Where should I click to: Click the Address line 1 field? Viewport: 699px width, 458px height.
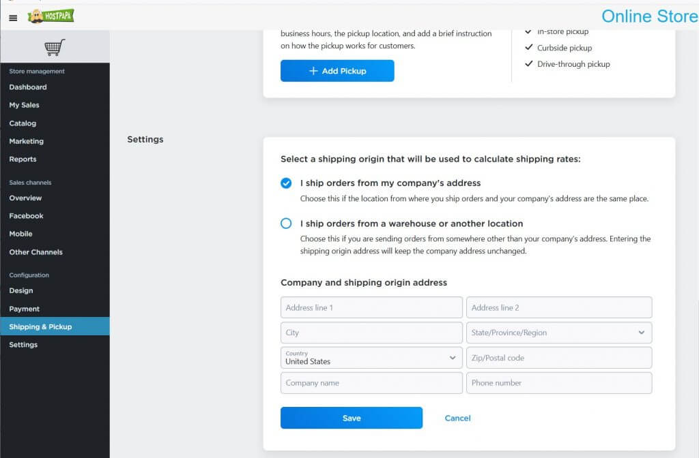pos(371,307)
